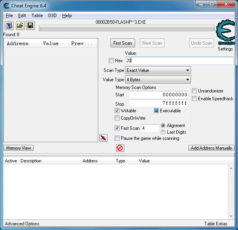
Task: Start the First Scan
Action: click(123, 43)
